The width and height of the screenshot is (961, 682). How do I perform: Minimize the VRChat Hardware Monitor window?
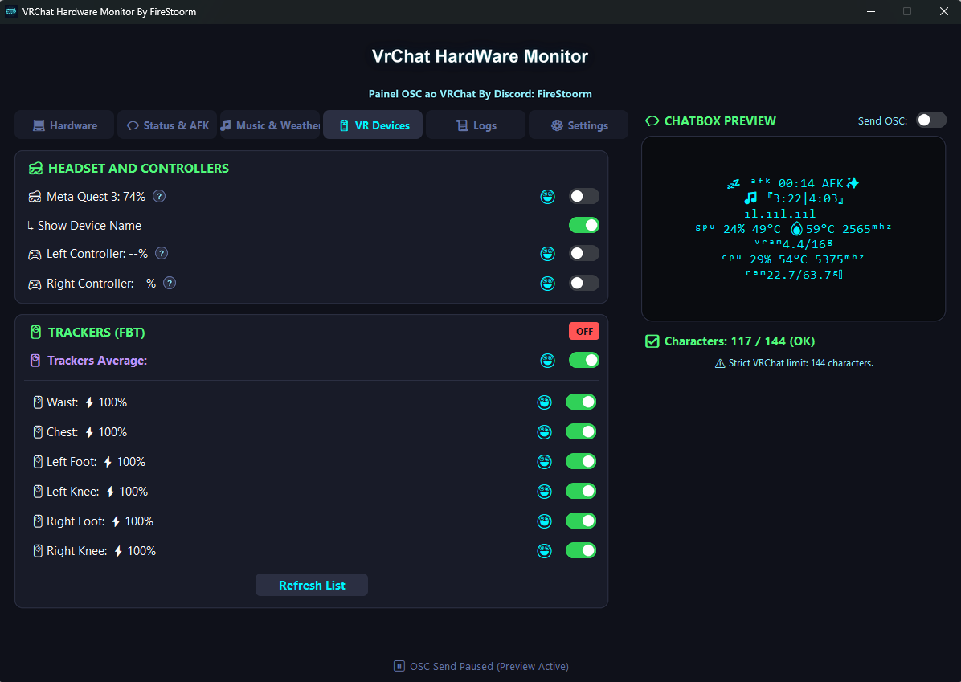coord(871,11)
